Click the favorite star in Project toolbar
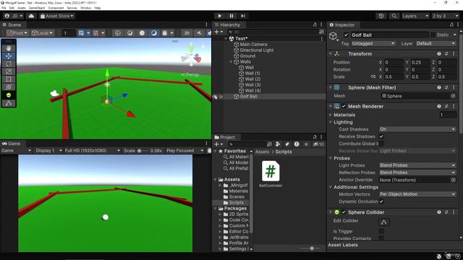Viewport: 463px width, 260px height. pyautogui.click(x=306, y=144)
